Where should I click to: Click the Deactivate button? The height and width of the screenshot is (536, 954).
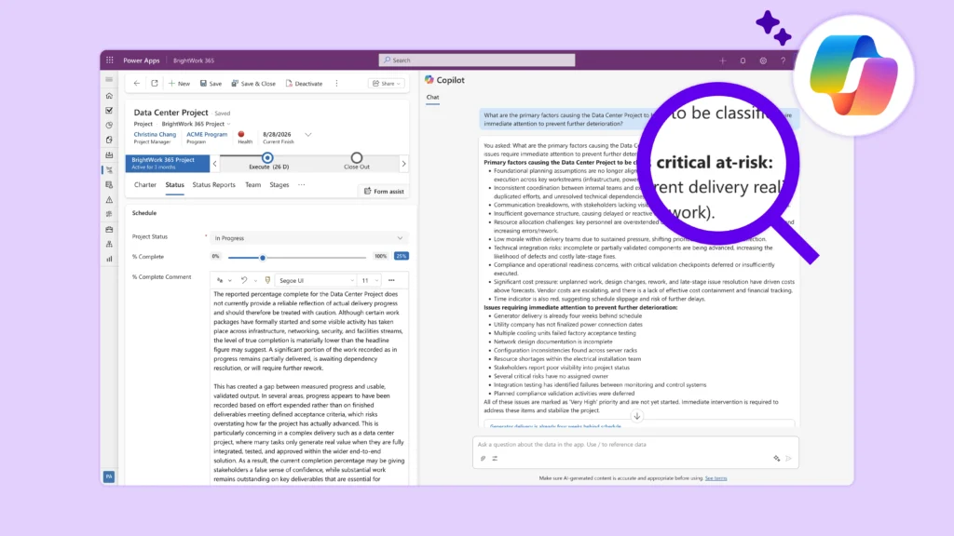[305, 83]
